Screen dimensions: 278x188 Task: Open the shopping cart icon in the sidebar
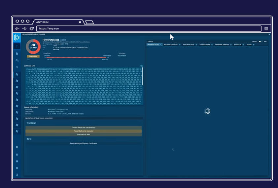pos(17,155)
